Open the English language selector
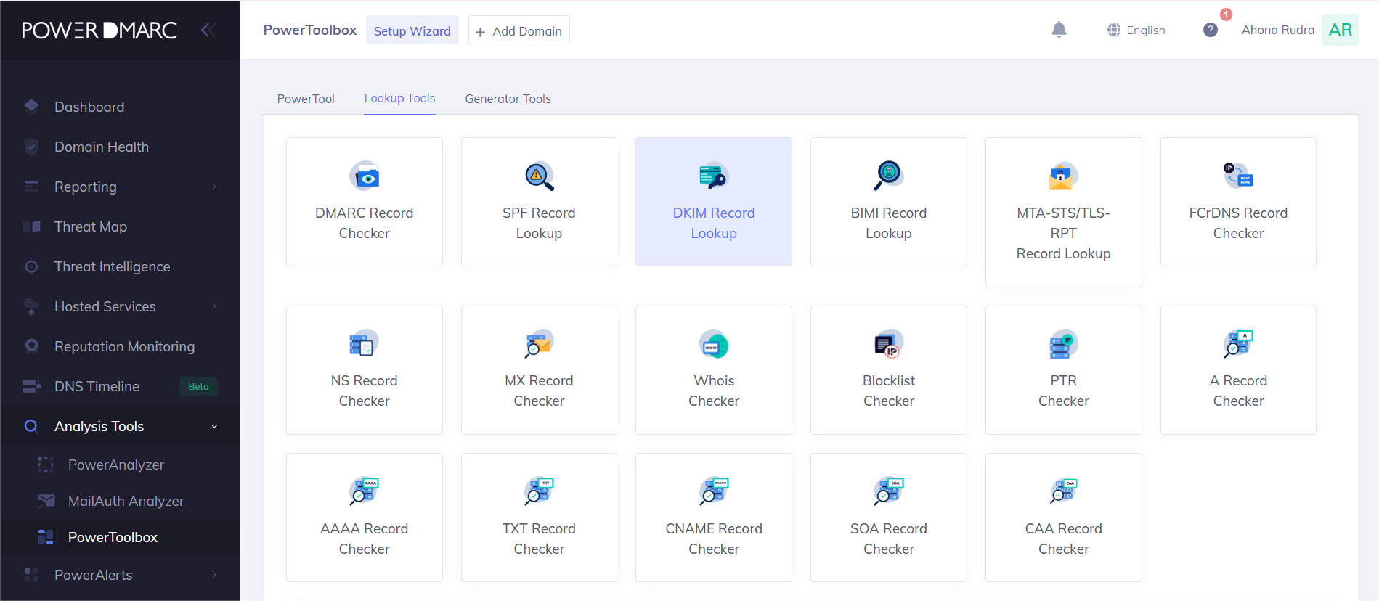The width and height of the screenshot is (1379, 601). click(1136, 30)
